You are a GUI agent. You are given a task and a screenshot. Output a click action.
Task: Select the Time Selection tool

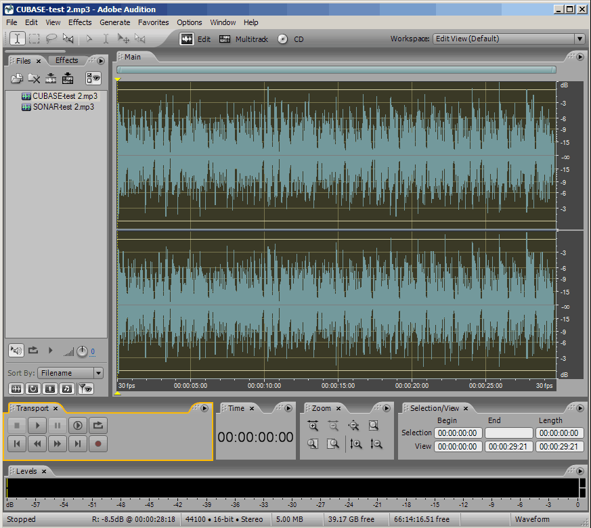(18, 39)
